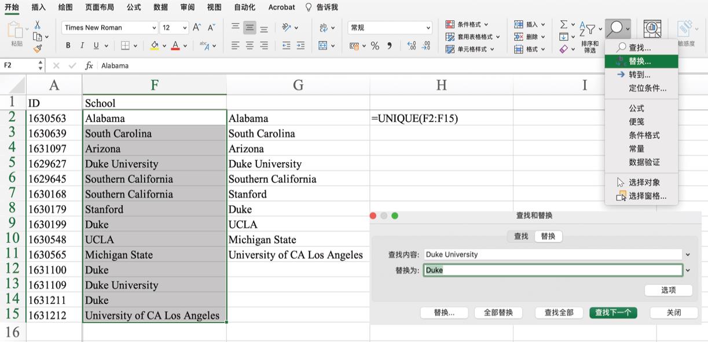Toggle the align text left button

click(235, 46)
